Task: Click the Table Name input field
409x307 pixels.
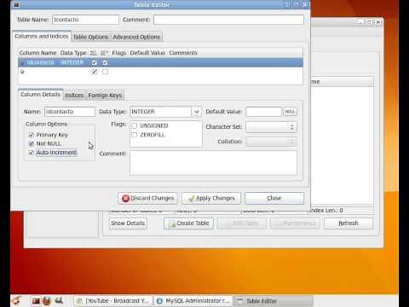Action: click(85, 20)
